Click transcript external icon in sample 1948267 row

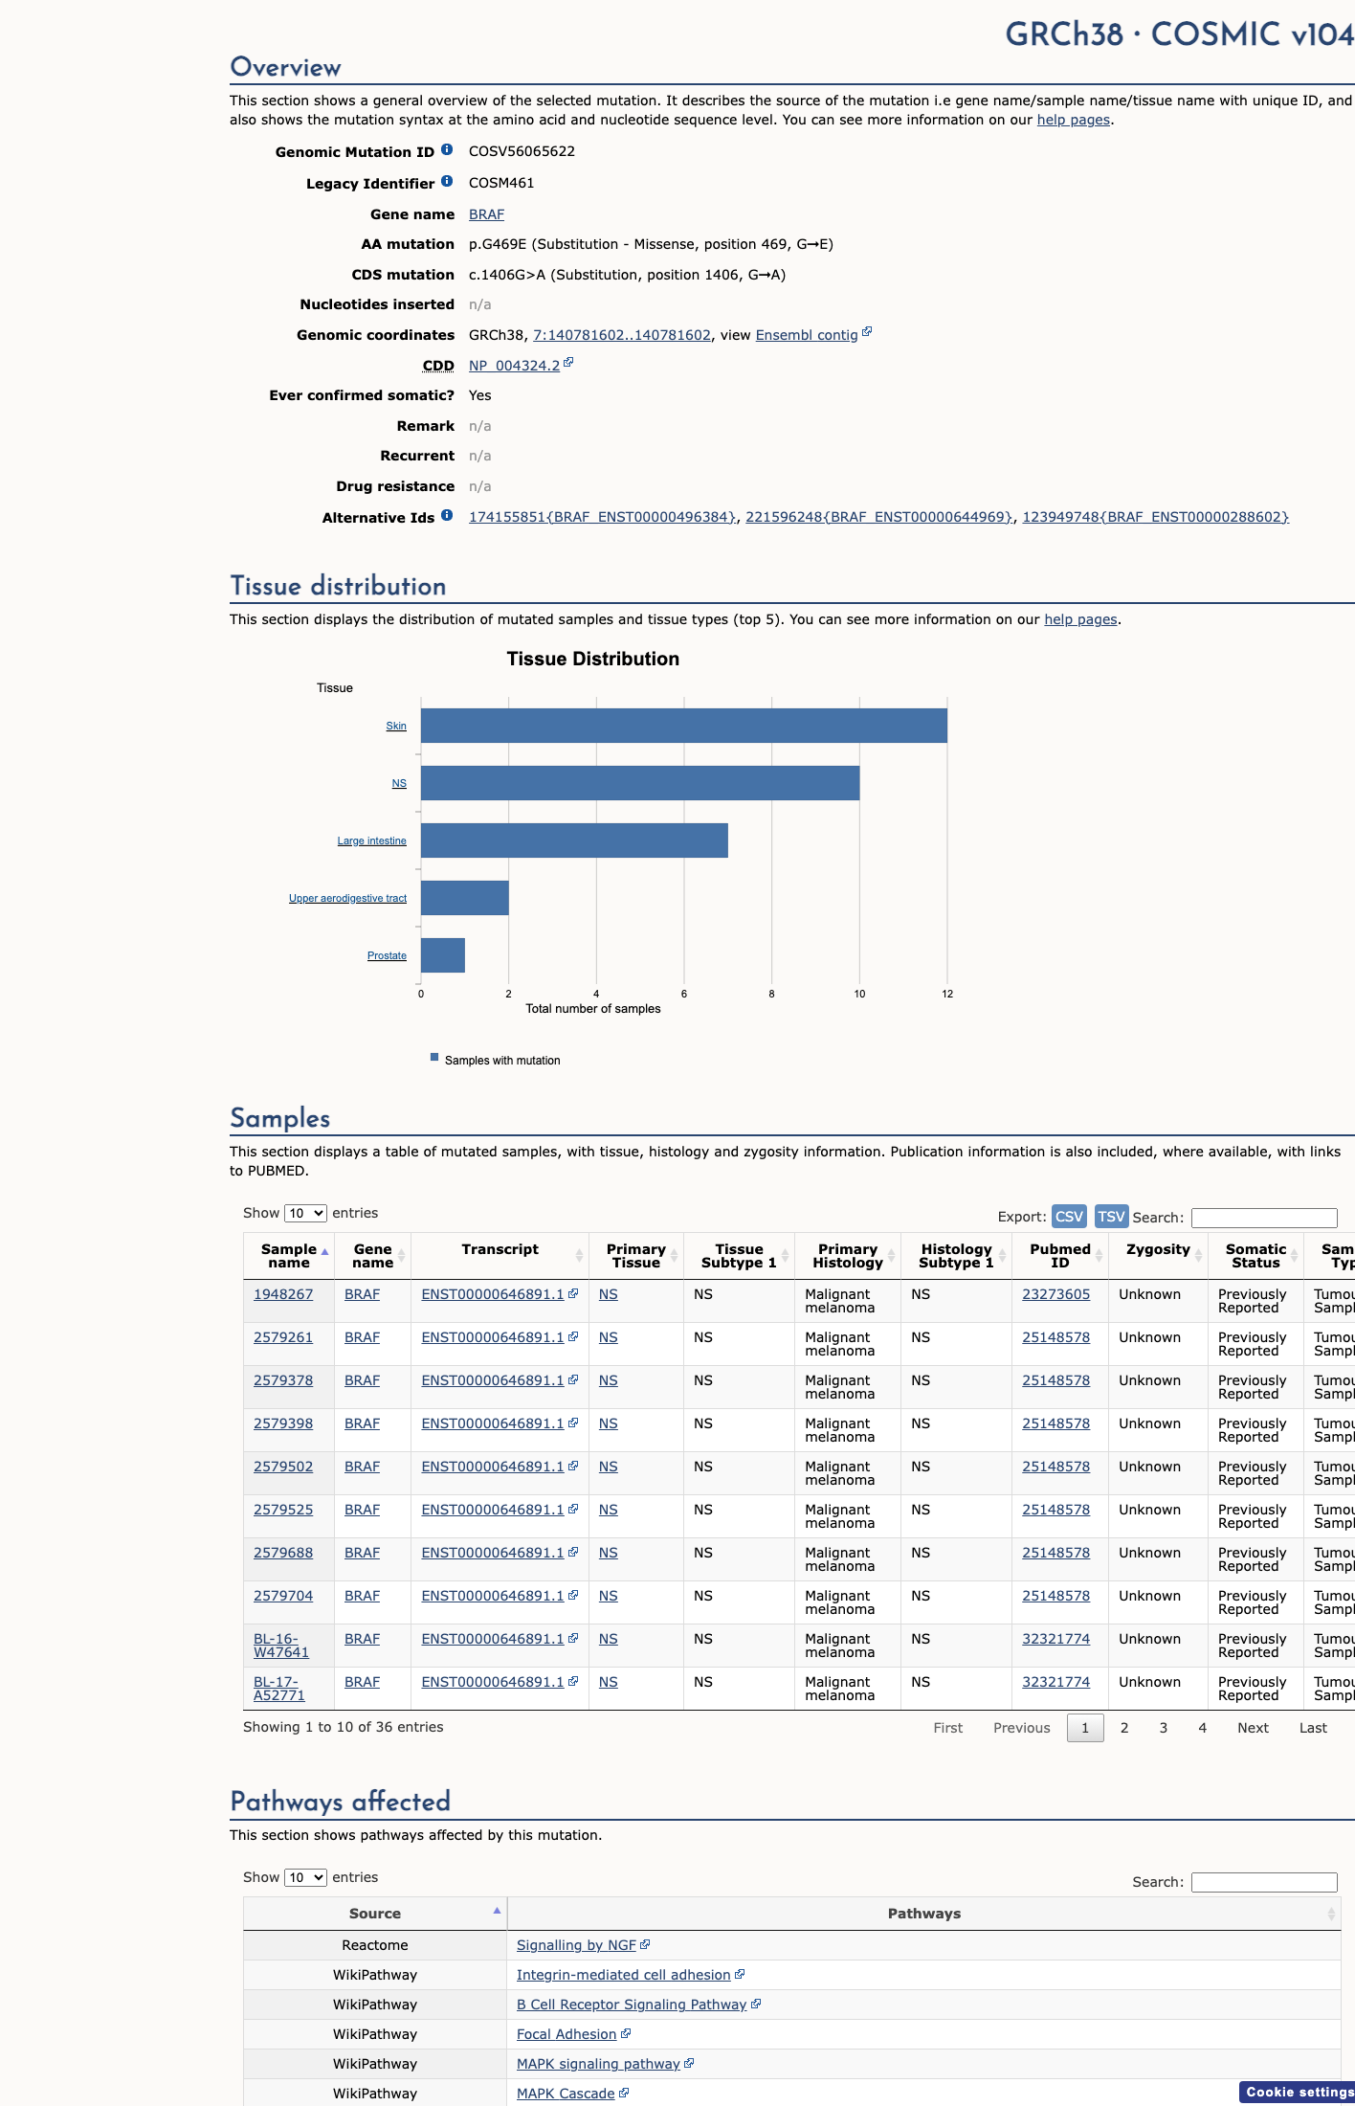tap(573, 1293)
